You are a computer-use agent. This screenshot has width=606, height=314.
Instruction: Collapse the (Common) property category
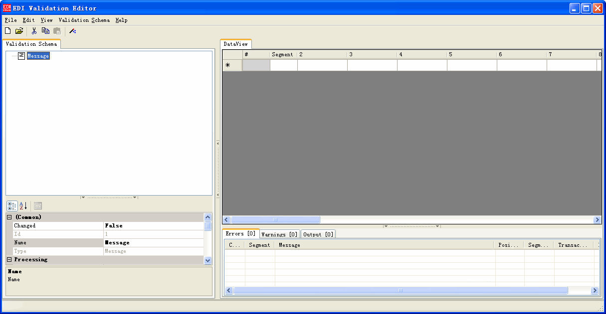point(9,217)
